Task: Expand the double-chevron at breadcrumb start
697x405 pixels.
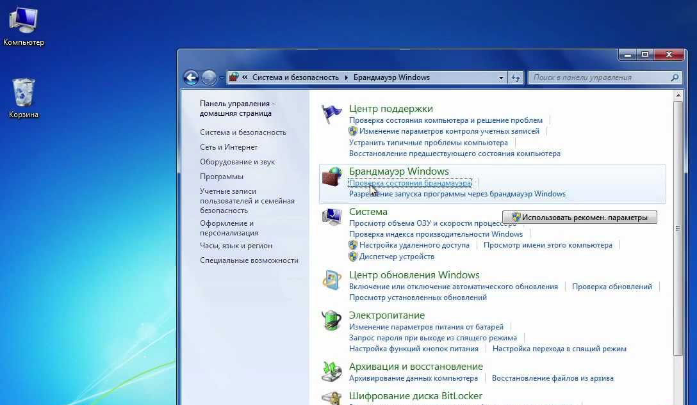Action: click(245, 77)
